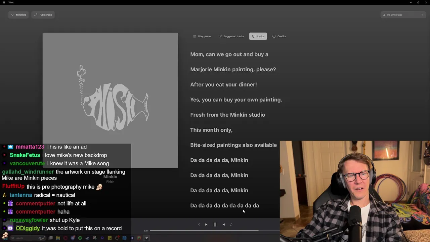Toggle repeat mode

(231, 225)
